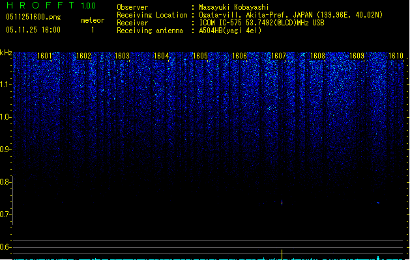Image resolution: width=410 pixels, height=260 pixels.
Task: Click the kHz axis unit label
Action: [x=6, y=53]
